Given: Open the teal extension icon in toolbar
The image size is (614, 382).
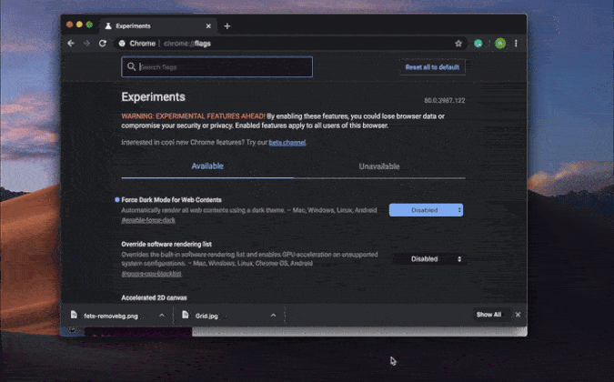Looking at the screenshot, I should coord(478,44).
